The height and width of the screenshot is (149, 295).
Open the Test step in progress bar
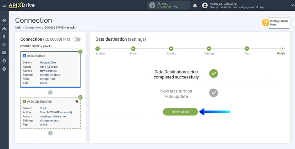tap(247, 48)
